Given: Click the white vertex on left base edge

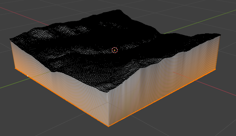Looking at the screenshot, I should [28, 76].
